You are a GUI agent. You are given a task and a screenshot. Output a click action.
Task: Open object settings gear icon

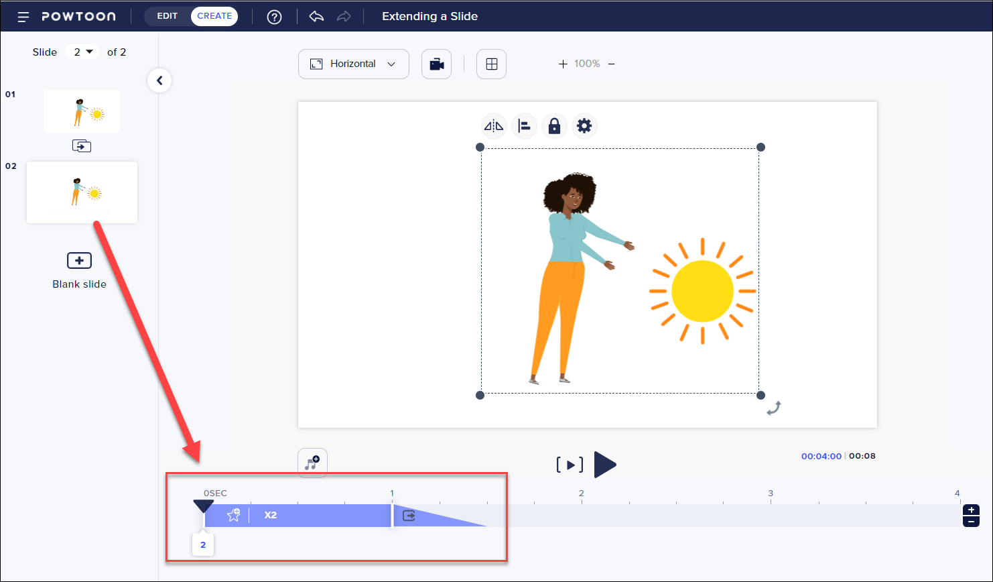click(x=584, y=126)
